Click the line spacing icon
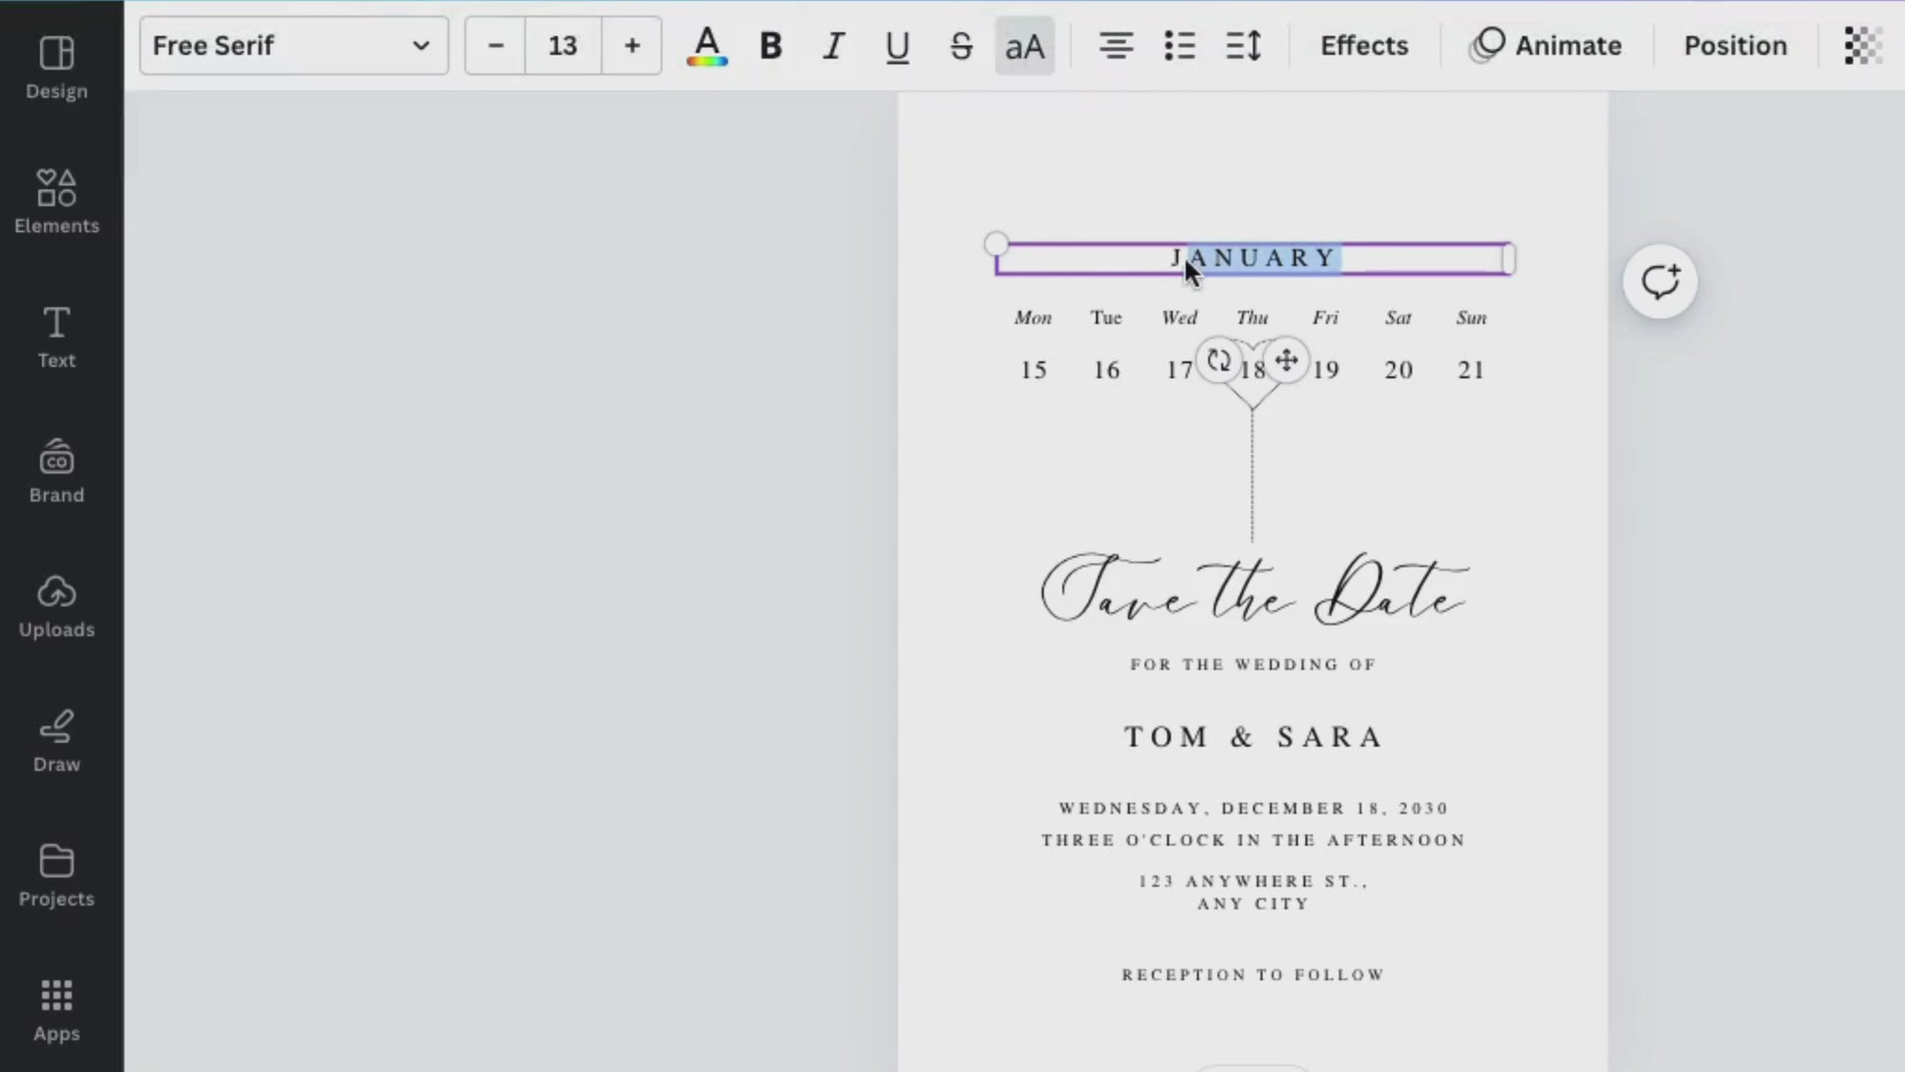Screen dimensions: 1905x1072 tap(1244, 46)
